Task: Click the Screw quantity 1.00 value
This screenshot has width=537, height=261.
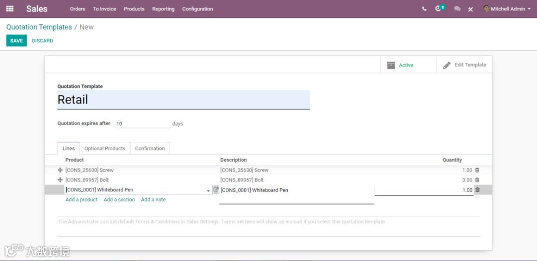Action: [x=467, y=170]
